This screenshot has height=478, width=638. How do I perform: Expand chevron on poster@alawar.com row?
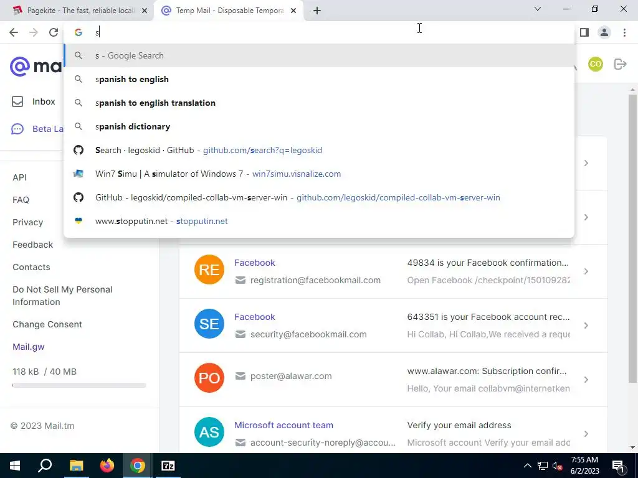(x=586, y=379)
